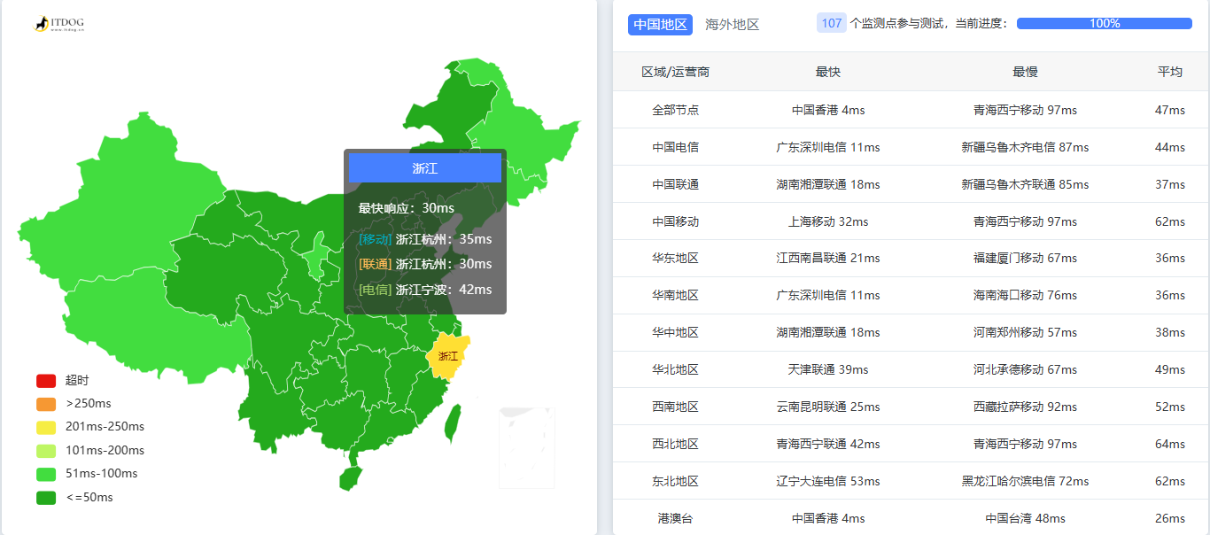Click the dark green <=50ms legend swatch
This screenshot has height=535, width=1210.
pos(46,498)
